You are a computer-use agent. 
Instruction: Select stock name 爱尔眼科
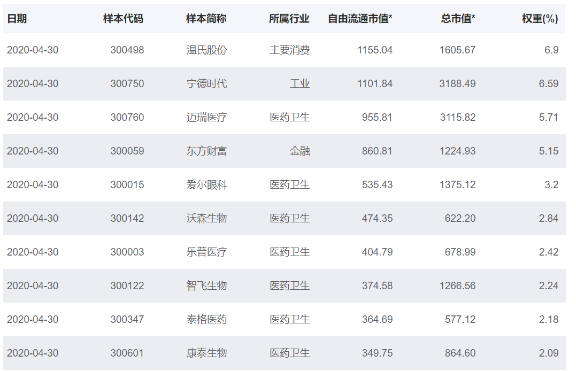point(206,185)
